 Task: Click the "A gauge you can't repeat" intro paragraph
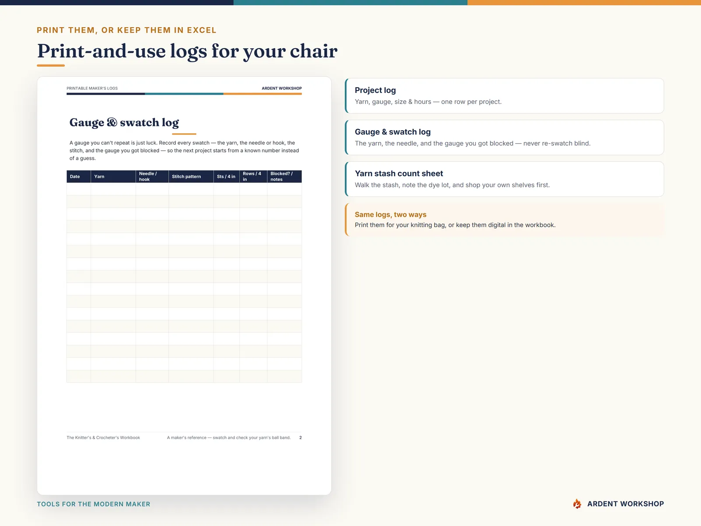tap(184, 150)
